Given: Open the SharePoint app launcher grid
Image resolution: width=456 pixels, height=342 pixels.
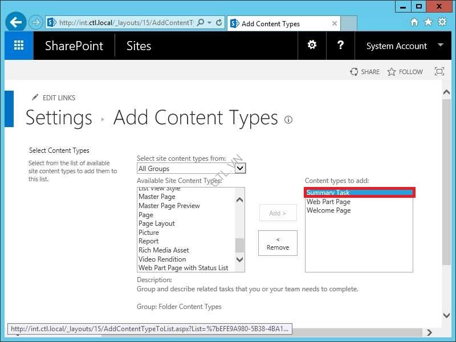Looking at the screenshot, I should click(x=19, y=46).
